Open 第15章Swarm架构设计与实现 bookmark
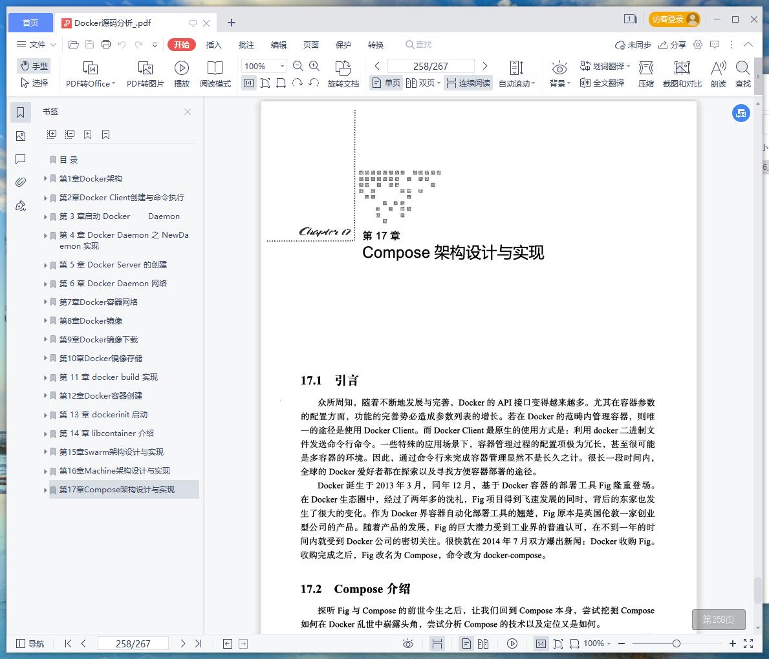769x659 pixels. 111,452
